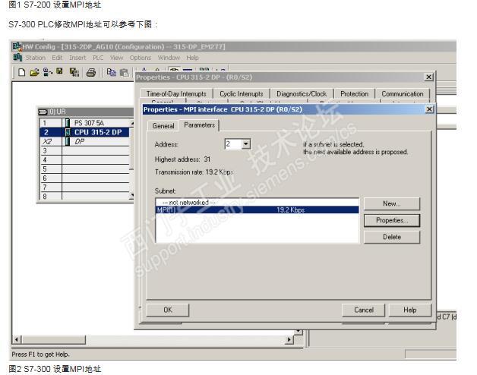Open the Protection tab
This screenshot has height=375, width=477.
tap(354, 93)
